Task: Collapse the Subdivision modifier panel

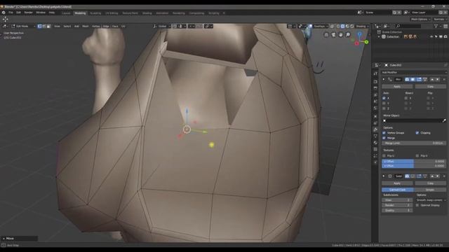Action: (384, 176)
